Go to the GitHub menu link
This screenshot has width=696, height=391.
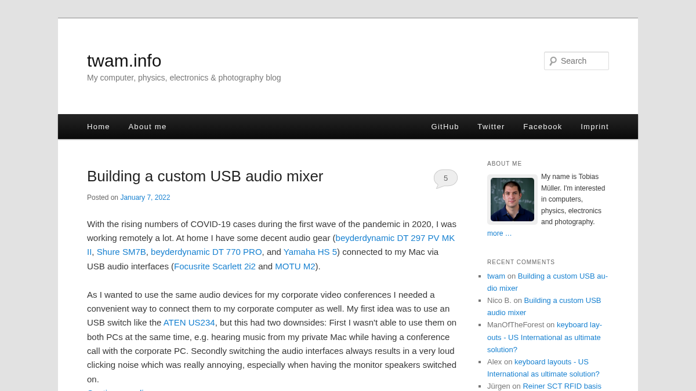[445, 127]
